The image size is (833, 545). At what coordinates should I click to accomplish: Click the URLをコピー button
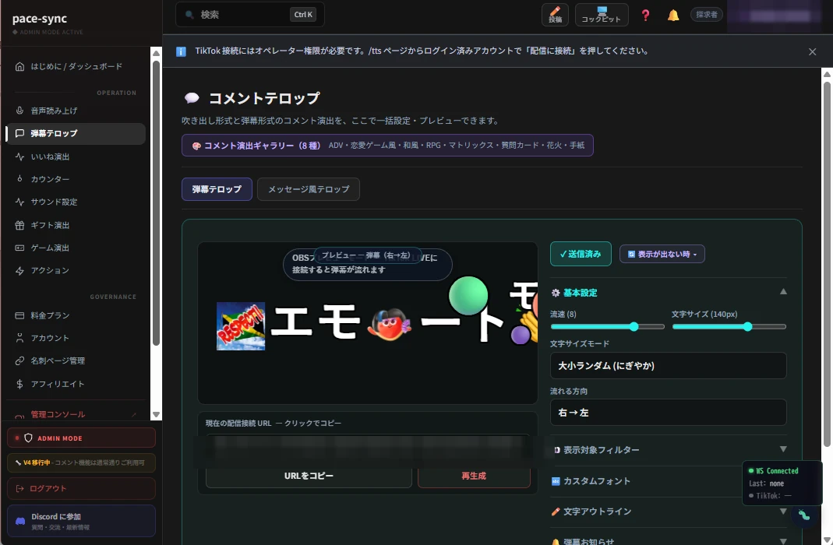pyautogui.click(x=309, y=476)
